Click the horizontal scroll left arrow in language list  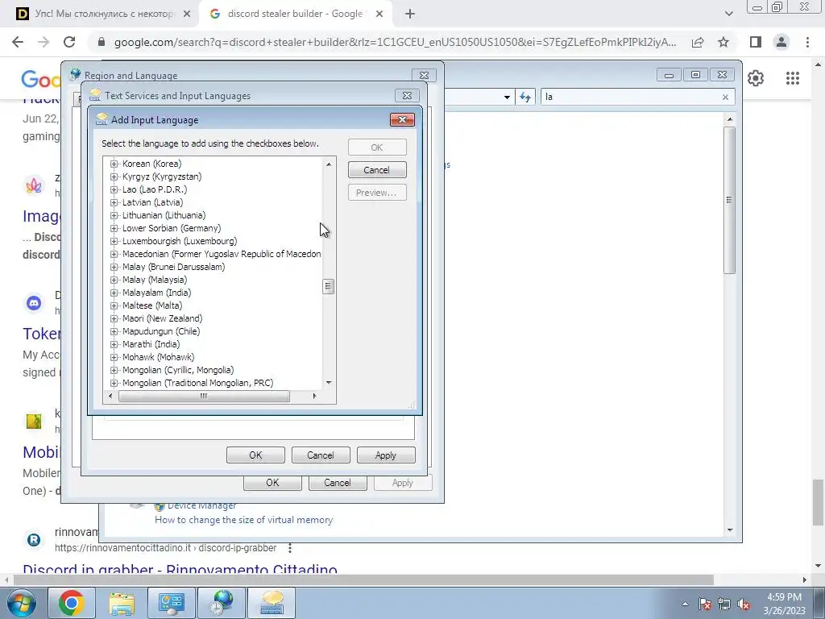(x=110, y=397)
